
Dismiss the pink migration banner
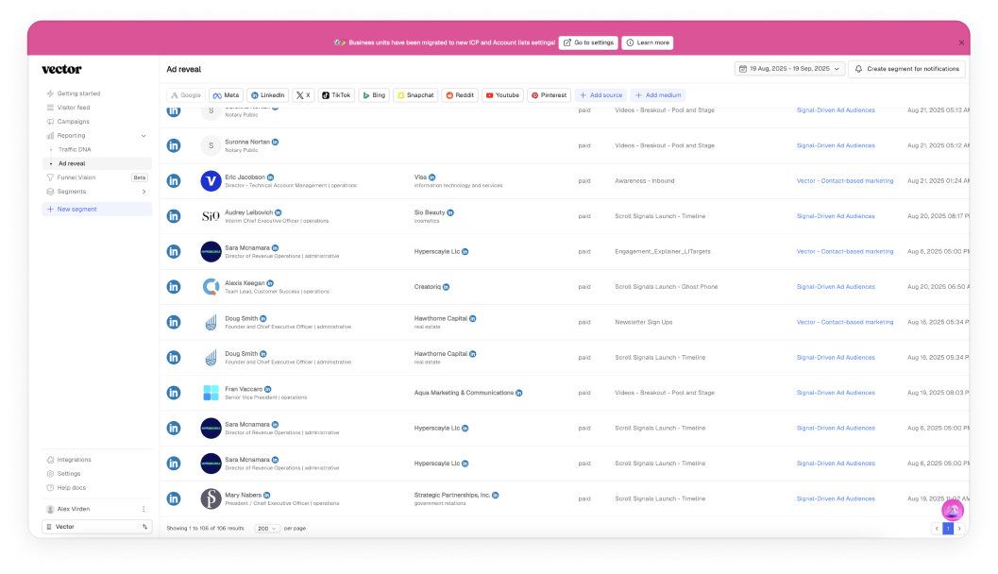click(x=961, y=42)
